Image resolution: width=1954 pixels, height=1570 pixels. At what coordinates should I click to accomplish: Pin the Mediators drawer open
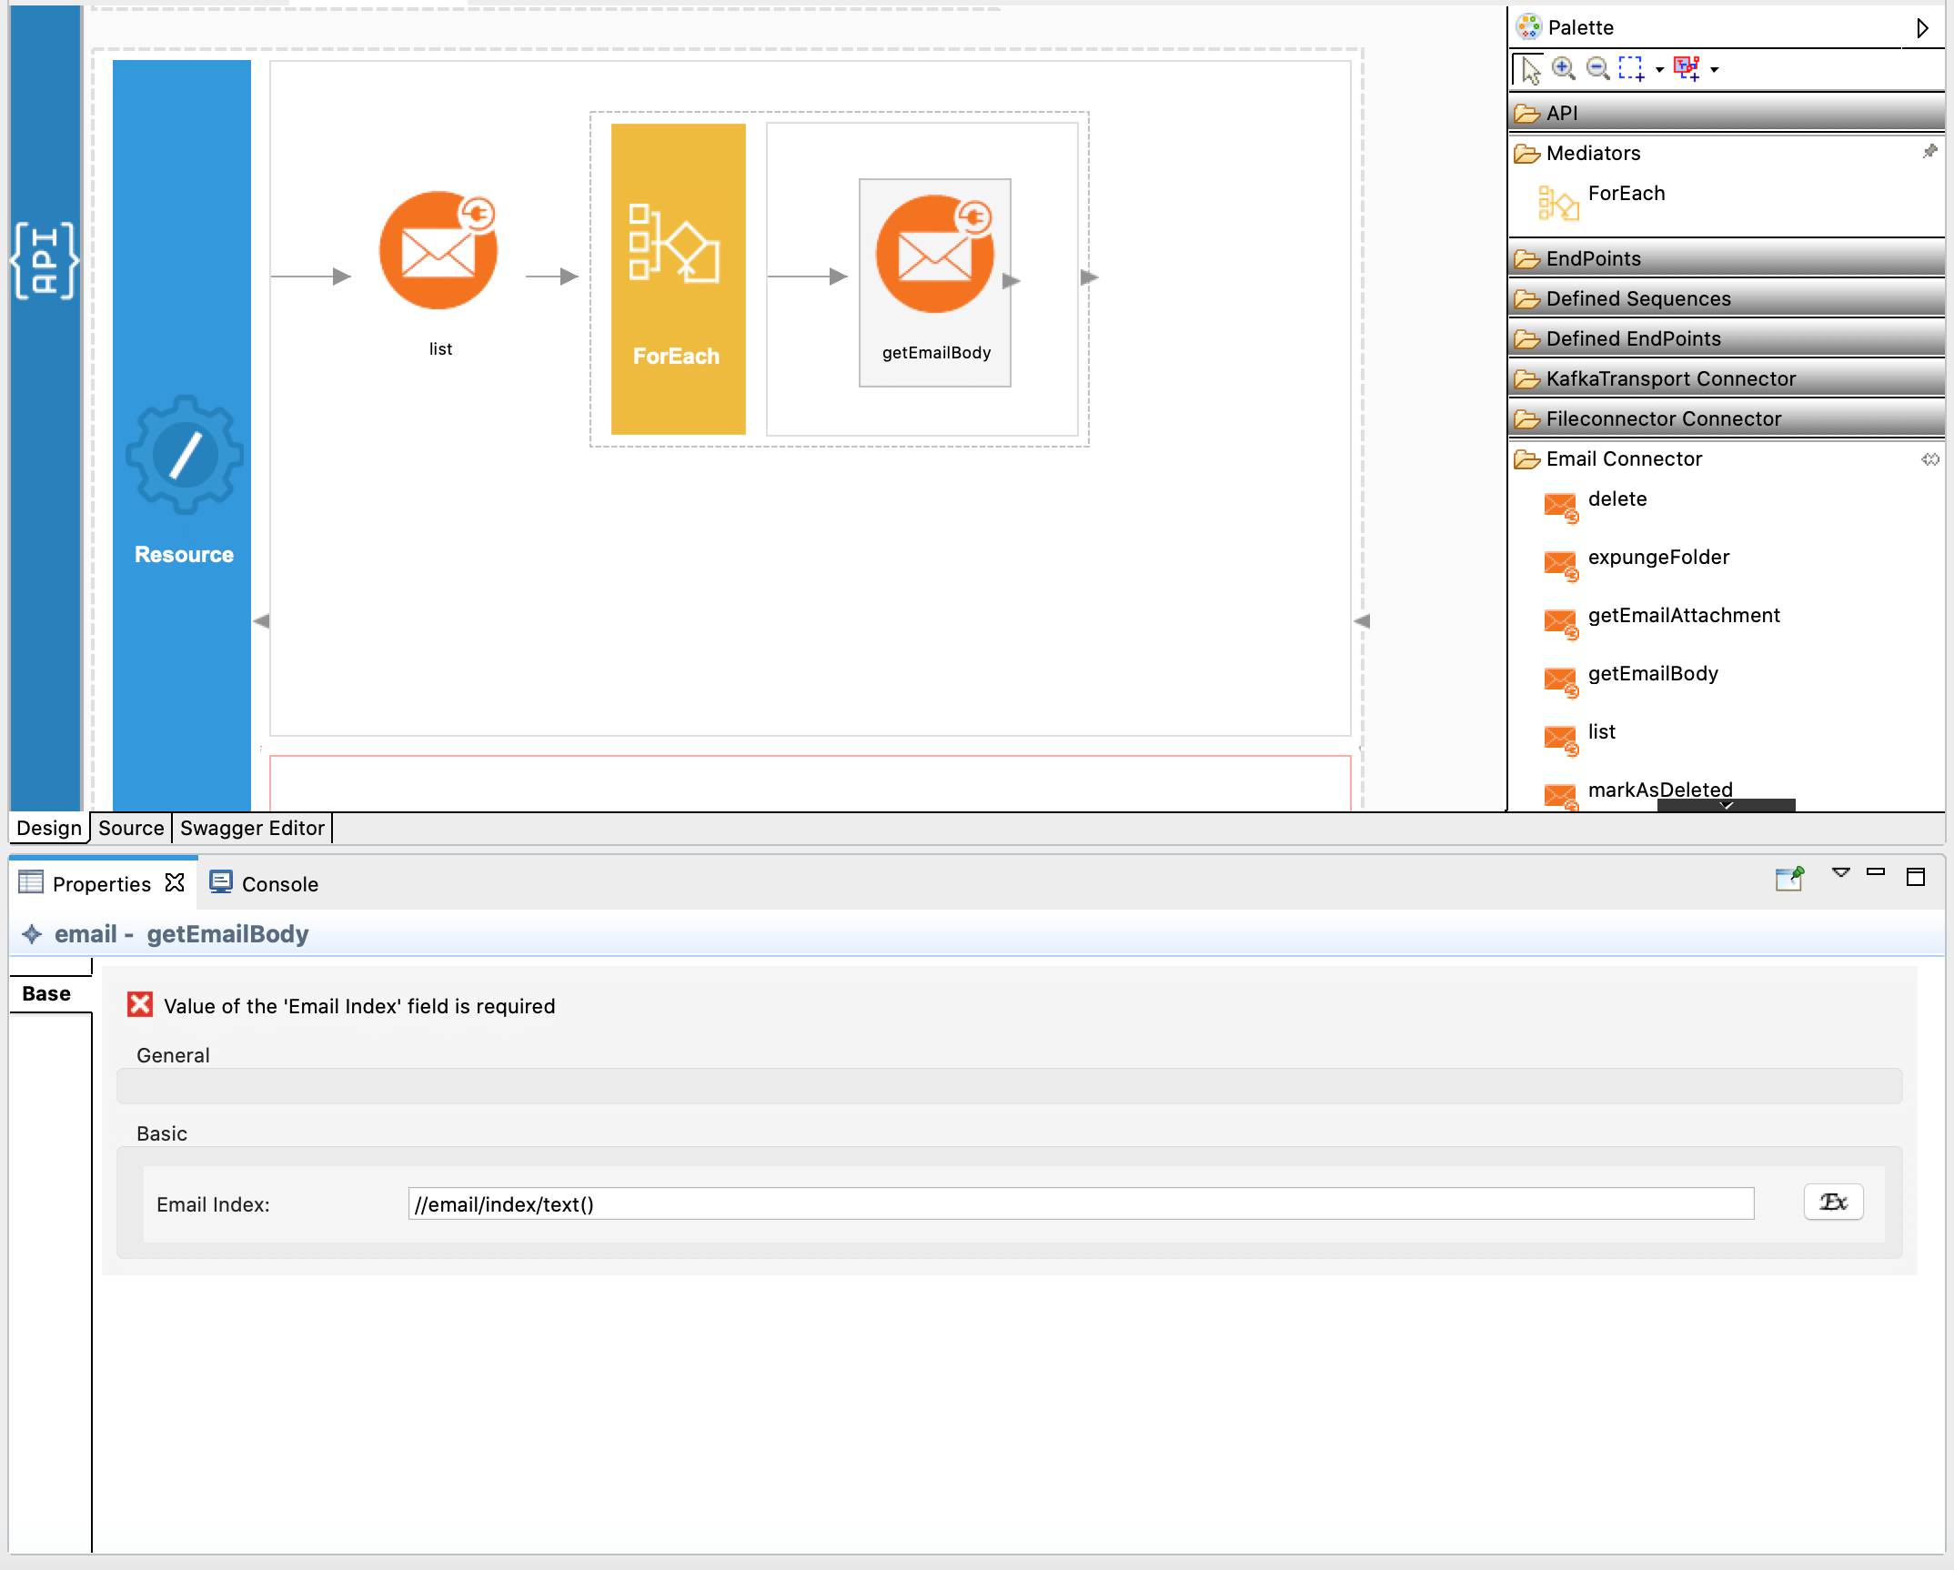[1929, 152]
